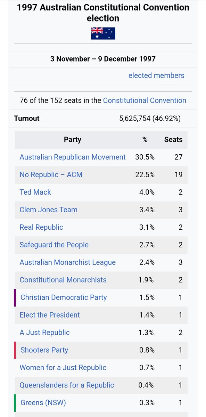Viewport: 206px width, 417px height.
Task: Open Christian Democratic Party link
Action: (64, 297)
